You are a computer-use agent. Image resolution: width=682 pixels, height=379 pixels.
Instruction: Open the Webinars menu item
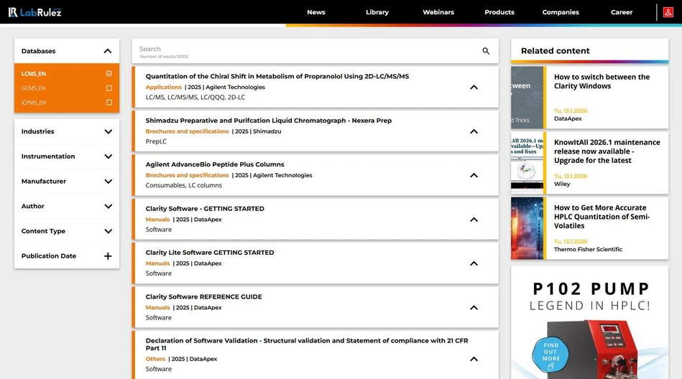438,12
